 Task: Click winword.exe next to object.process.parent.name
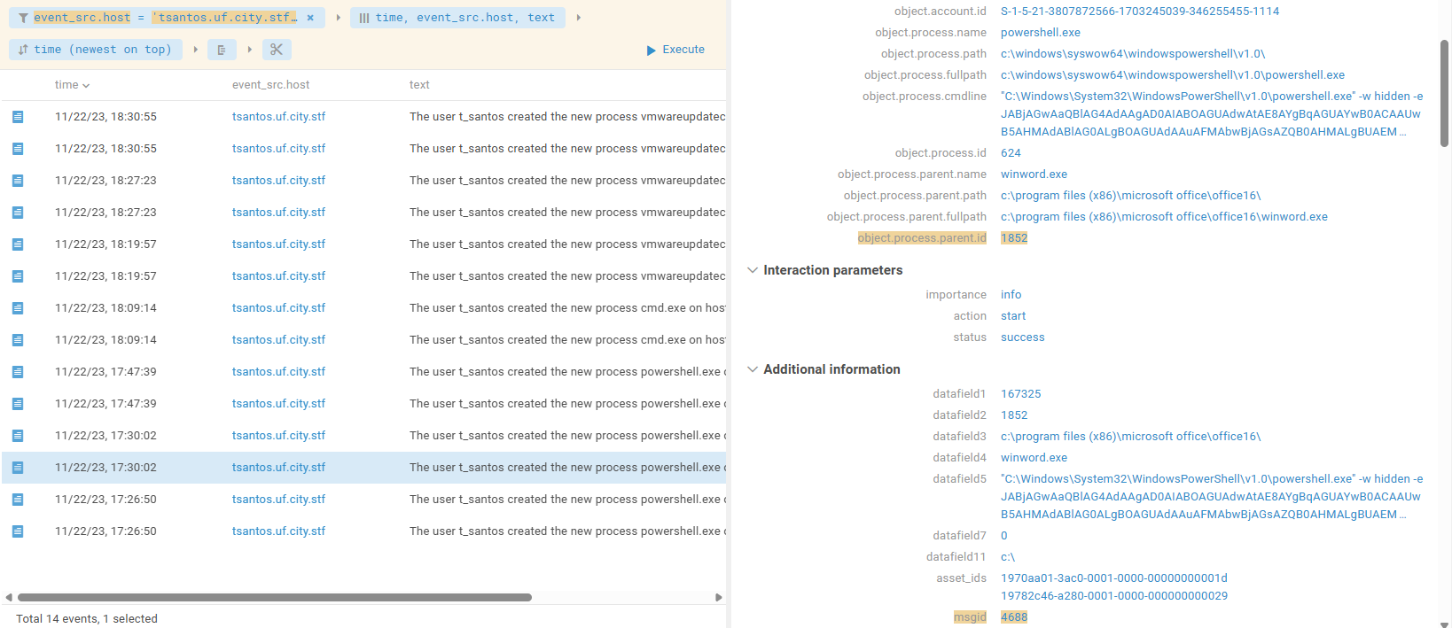pyautogui.click(x=1034, y=174)
